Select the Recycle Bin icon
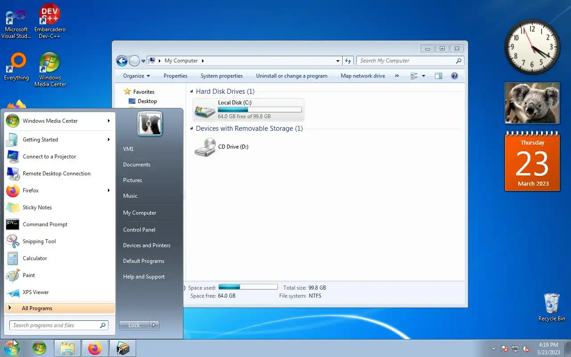Image resolution: width=571 pixels, height=357 pixels. point(552,307)
